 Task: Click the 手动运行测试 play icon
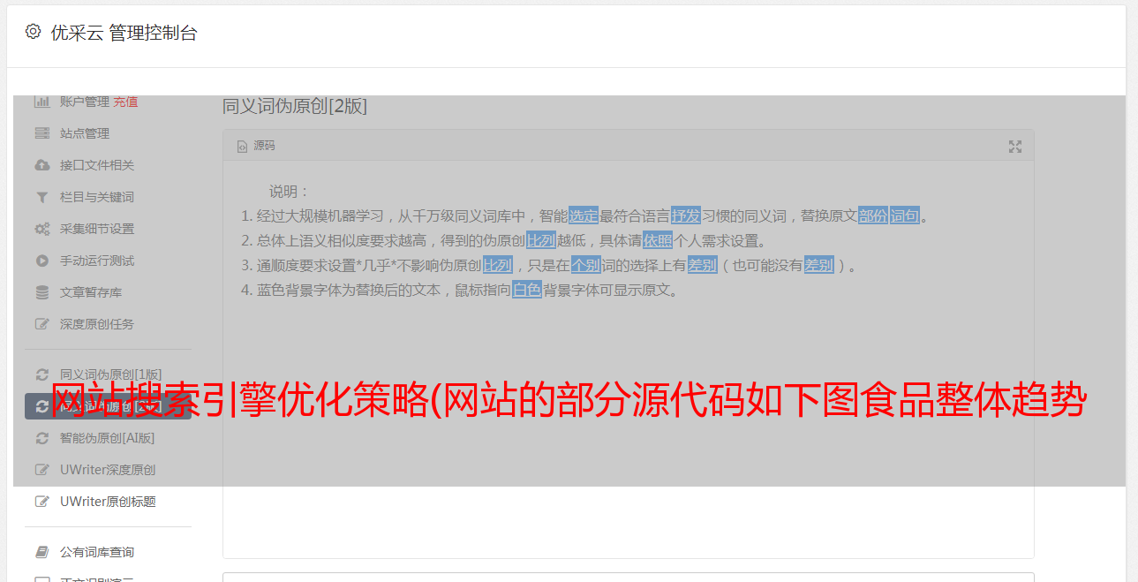42,261
